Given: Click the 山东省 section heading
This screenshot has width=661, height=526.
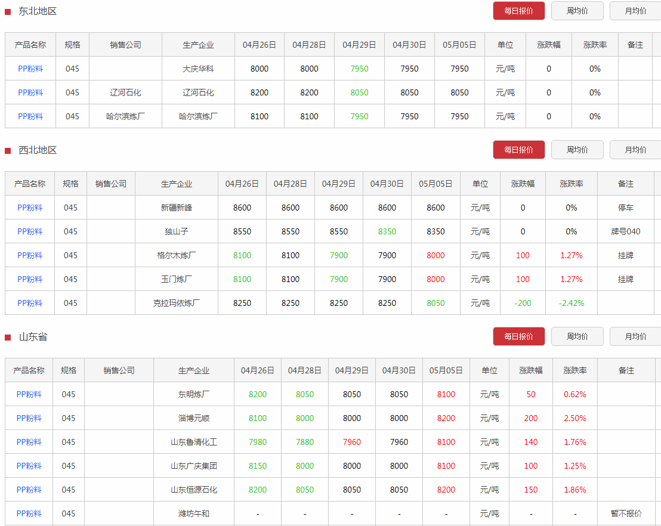Looking at the screenshot, I should coord(33,337).
